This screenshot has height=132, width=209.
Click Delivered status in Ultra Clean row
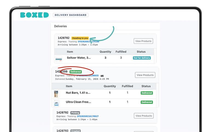coord(147,102)
